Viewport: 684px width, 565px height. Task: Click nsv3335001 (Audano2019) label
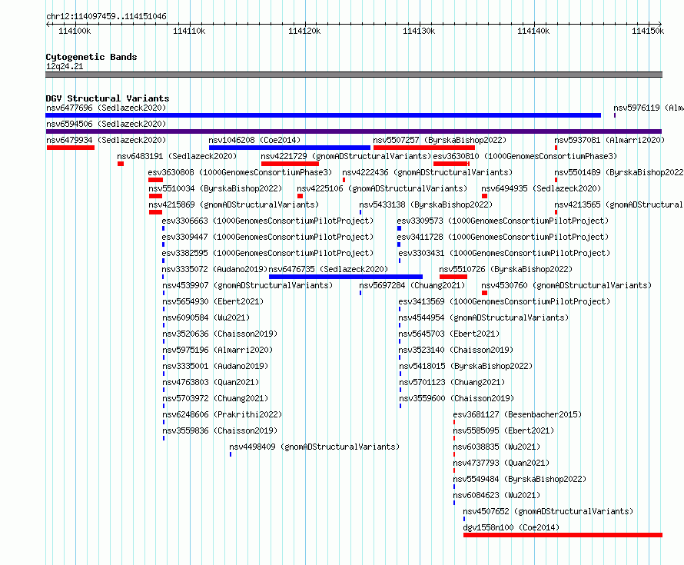pyautogui.click(x=215, y=366)
